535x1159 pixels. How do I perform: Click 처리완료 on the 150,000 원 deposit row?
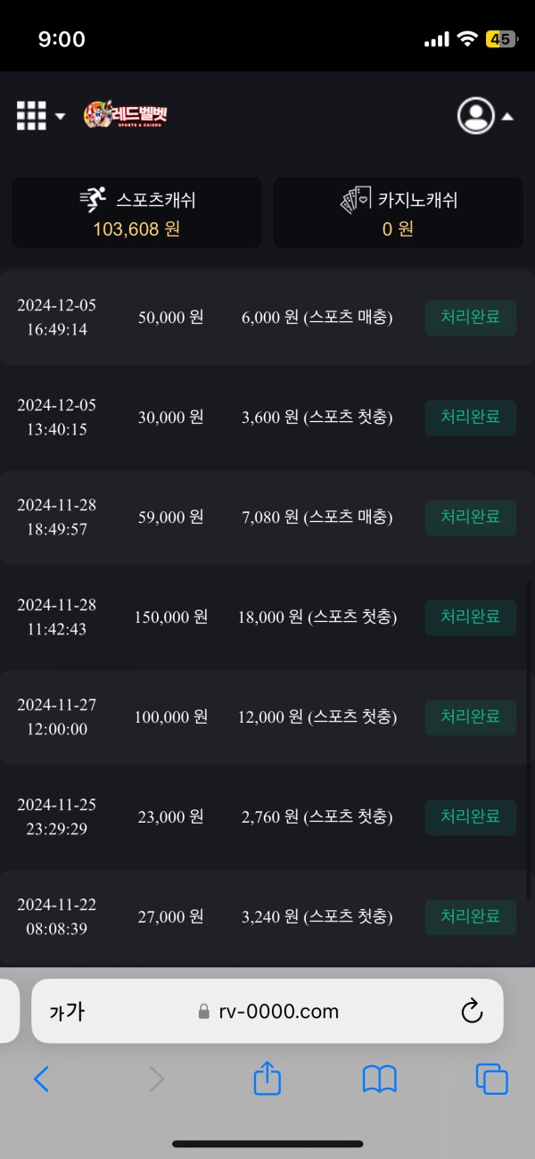pyautogui.click(x=470, y=617)
